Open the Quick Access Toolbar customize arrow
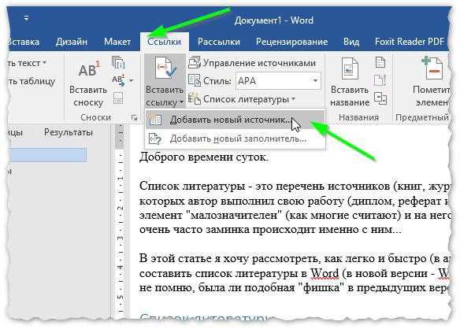The image size is (460, 329). [x=26, y=18]
